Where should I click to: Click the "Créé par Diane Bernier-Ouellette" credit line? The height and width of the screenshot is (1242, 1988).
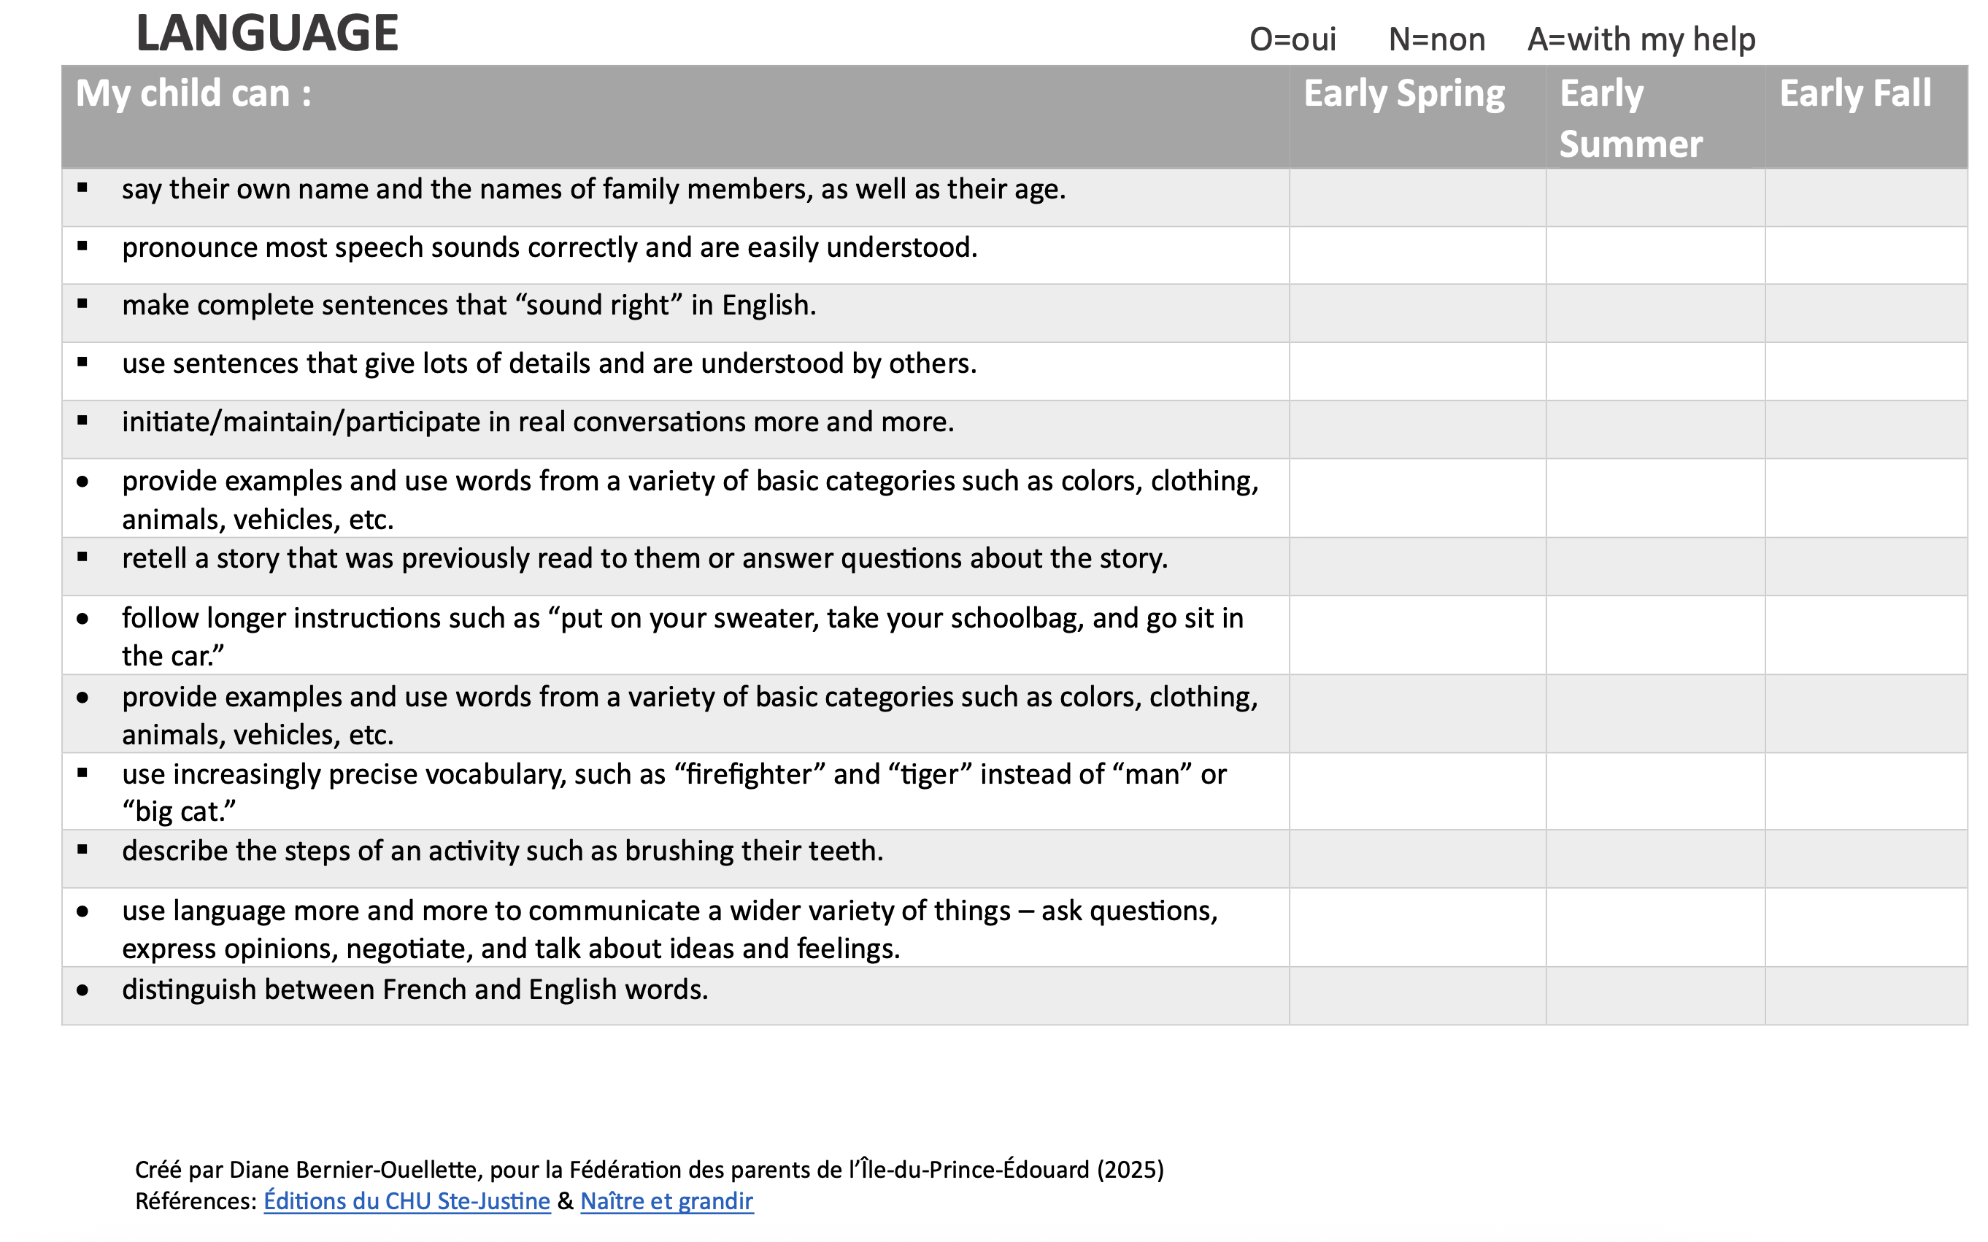[649, 1169]
